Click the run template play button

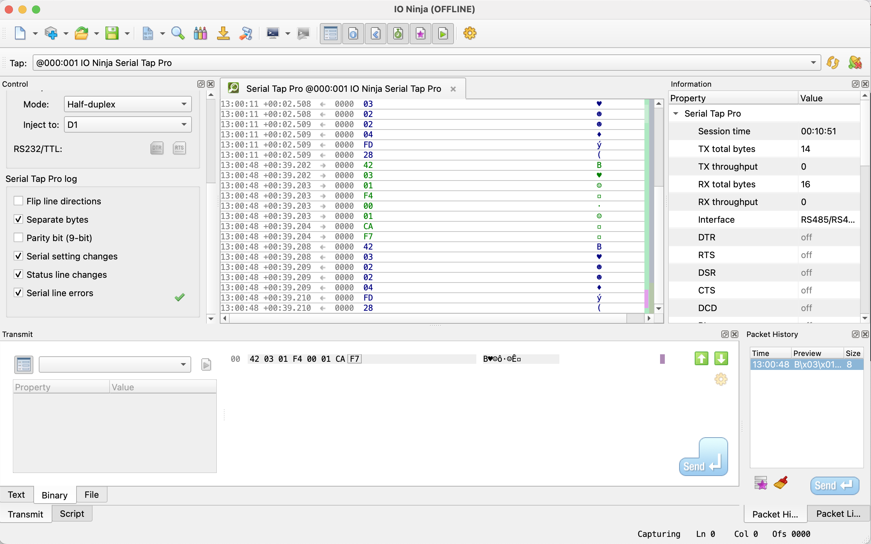tap(206, 365)
